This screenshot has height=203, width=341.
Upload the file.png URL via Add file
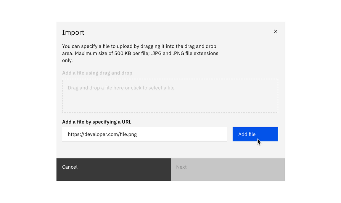click(x=255, y=134)
